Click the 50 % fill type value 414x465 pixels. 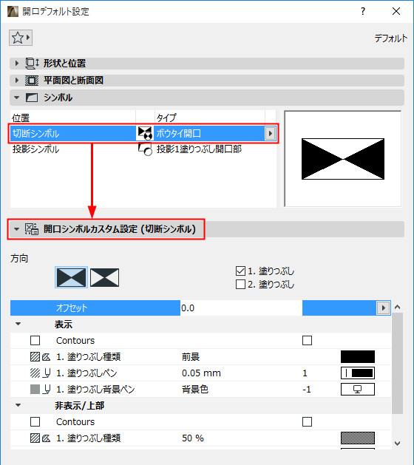coord(193,438)
